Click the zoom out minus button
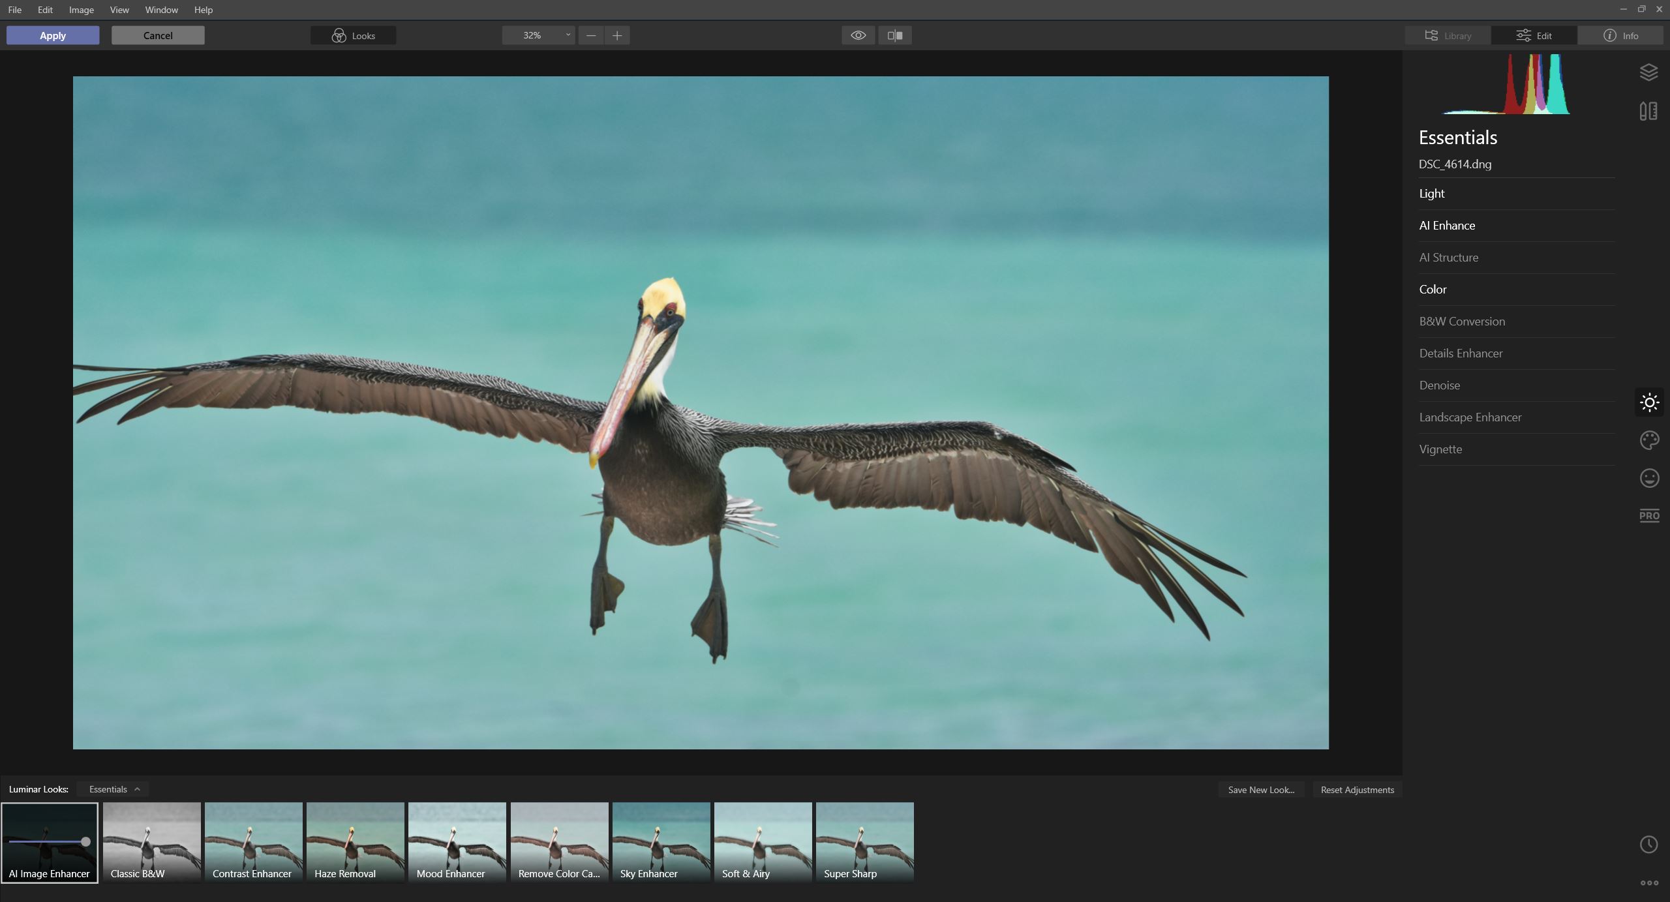Screen dimensions: 1670x902 (x=591, y=35)
